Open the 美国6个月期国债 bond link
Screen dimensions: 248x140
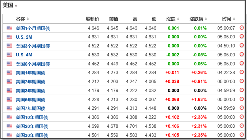point(33,64)
